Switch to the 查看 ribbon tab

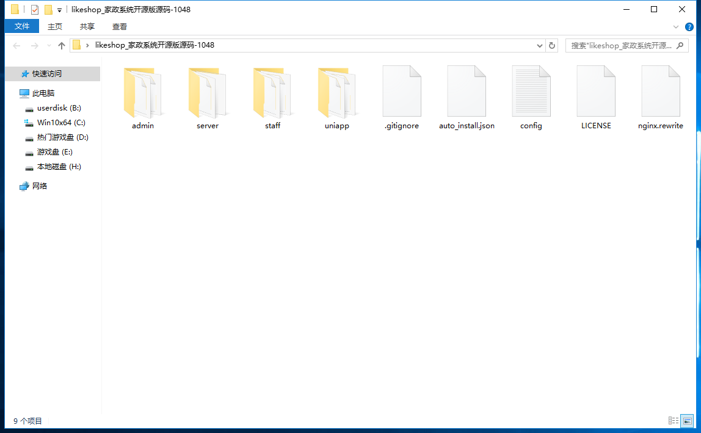[120, 26]
